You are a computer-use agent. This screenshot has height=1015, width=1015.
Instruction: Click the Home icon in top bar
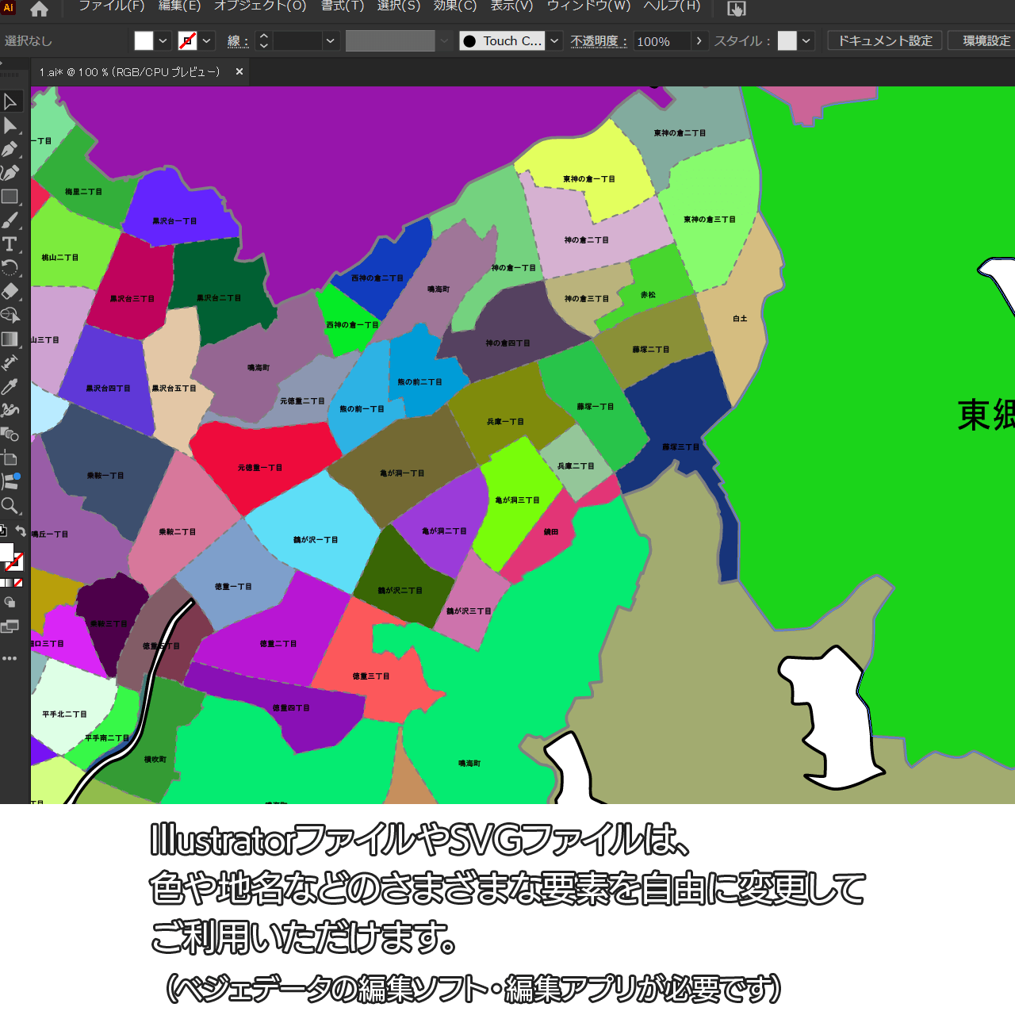39,9
